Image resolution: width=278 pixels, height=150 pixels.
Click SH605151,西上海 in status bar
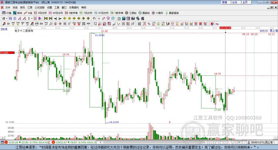tap(261, 142)
